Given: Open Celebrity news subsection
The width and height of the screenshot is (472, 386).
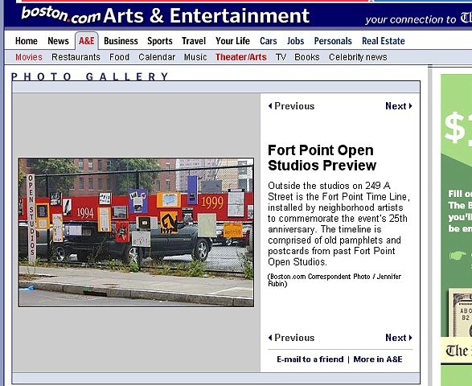Looking at the screenshot, I should [358, 57].
